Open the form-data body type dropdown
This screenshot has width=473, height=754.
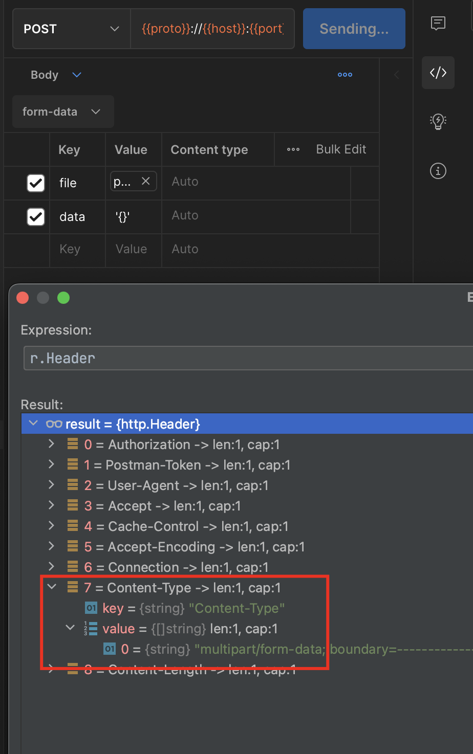tap(62, 112)
